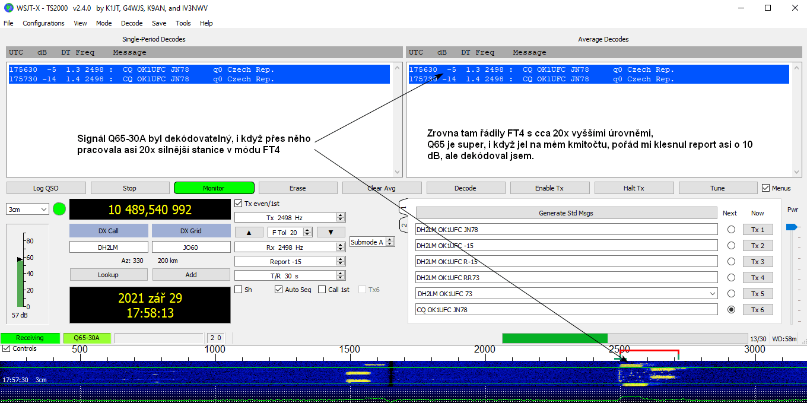Uncheck the Menus checkbox
Image resolution: width=807 pixels, height=403 pixels.
point(766,188)
